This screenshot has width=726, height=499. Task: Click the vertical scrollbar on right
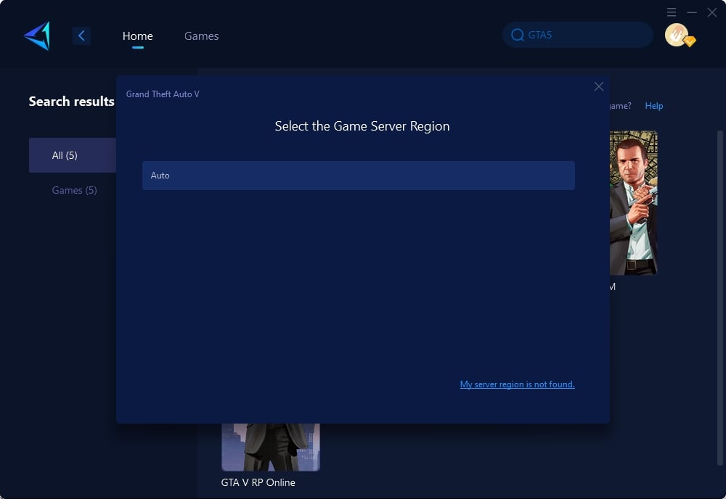tap(720, 297)
